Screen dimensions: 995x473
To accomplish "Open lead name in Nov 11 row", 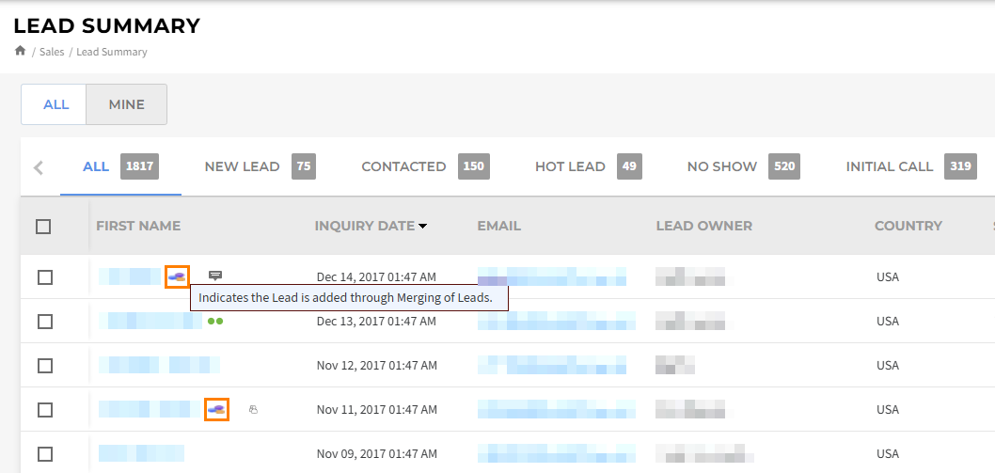I will tap(149, 409).
